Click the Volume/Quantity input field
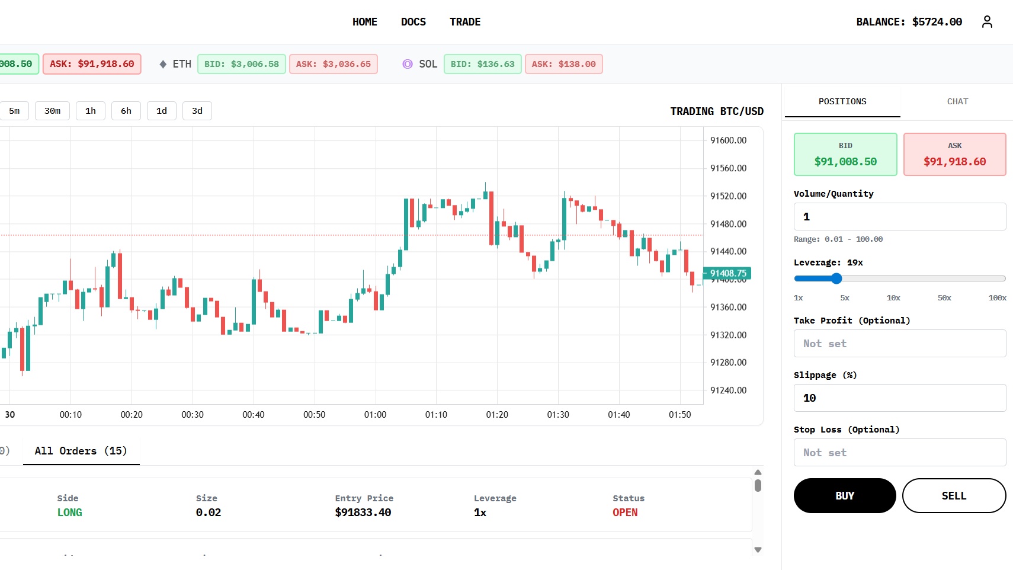The height and width of the screenshot is (570, 1013). click(x=899, y=217)
